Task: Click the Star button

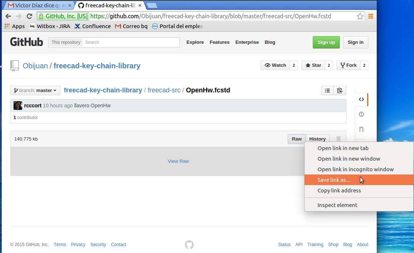Action: (313, 65)
